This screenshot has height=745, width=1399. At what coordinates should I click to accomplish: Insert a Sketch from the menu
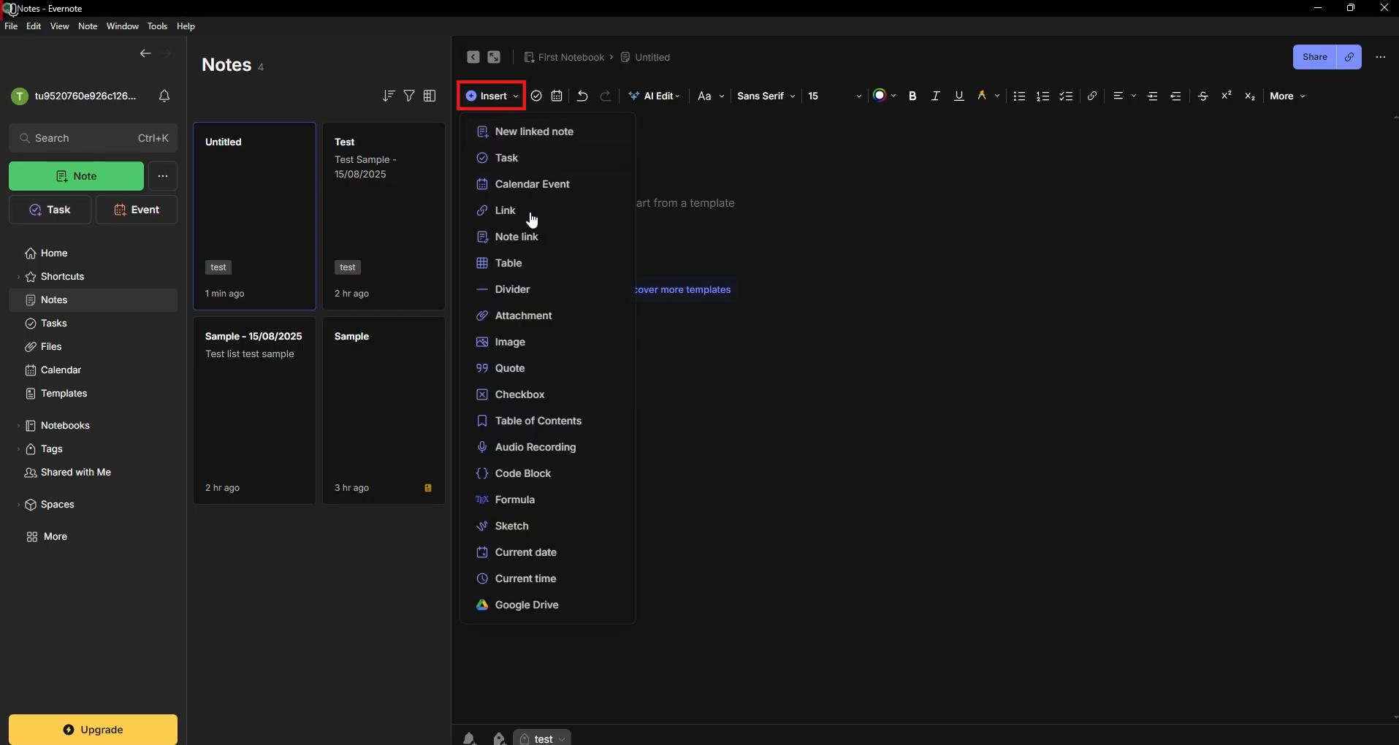point(547,526)
